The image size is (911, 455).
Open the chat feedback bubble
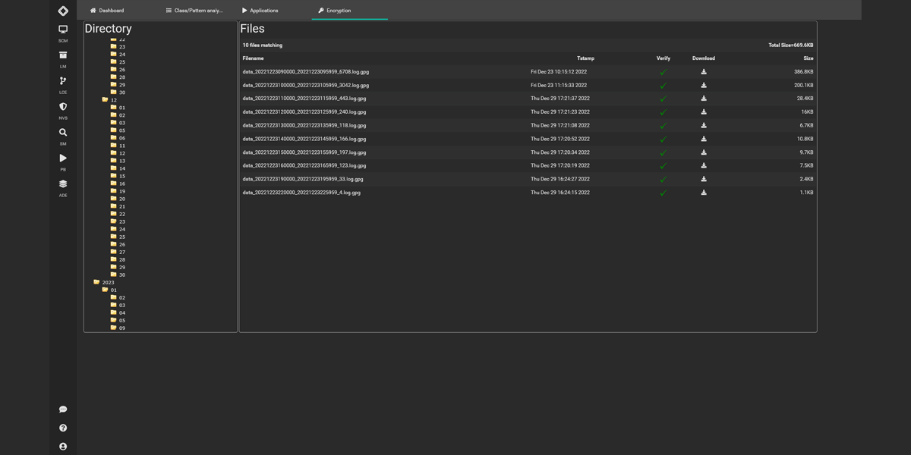(x=62, y=409)
